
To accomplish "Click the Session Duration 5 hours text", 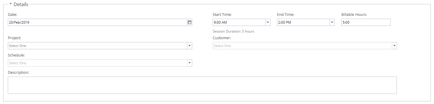I will pyautogui.click(x=233, y=31).
